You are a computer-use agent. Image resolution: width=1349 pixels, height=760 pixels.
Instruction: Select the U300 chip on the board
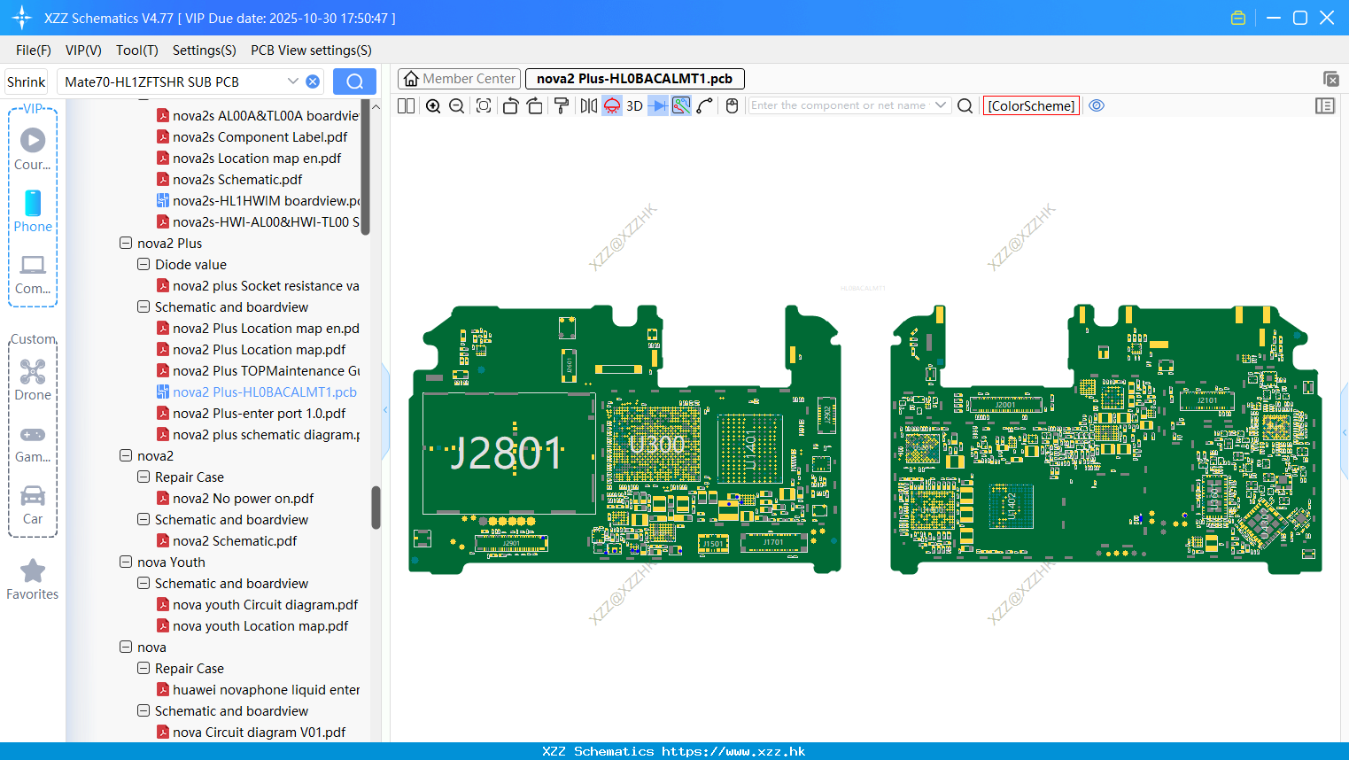pyautogui.click(x=655, y=444)
